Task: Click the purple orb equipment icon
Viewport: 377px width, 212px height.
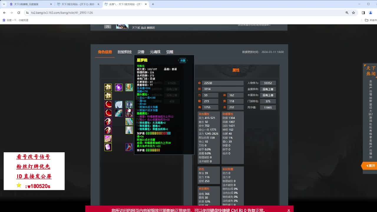Action: 119,87
